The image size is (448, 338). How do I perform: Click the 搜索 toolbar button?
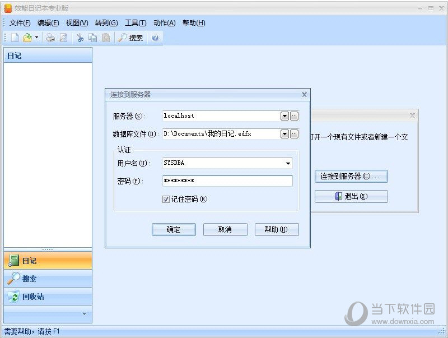130,38
